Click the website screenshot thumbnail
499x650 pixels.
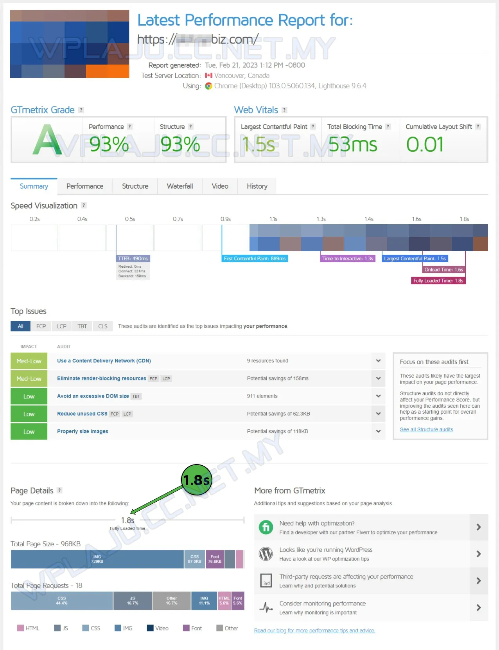point(70,44)
